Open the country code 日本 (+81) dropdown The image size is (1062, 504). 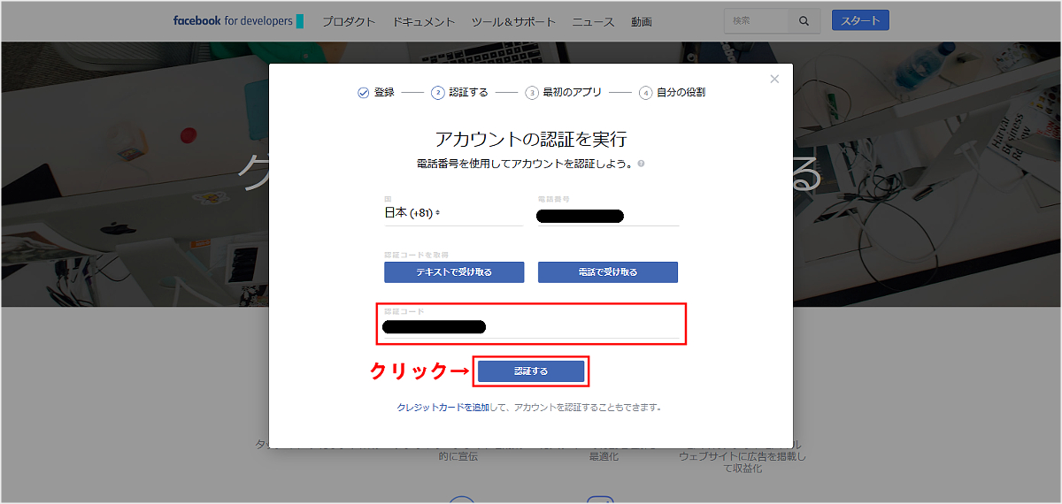click(x=412, y=213)
